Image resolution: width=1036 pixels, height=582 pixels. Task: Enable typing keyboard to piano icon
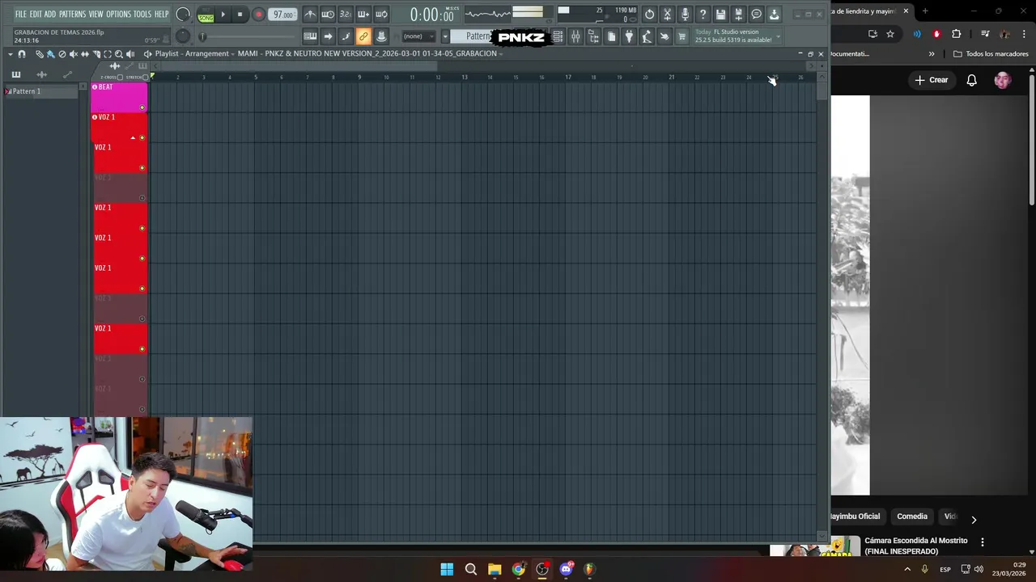(x=308, y=36)
